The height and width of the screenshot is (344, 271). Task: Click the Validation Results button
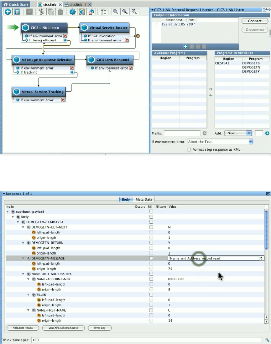coord(23,328)
